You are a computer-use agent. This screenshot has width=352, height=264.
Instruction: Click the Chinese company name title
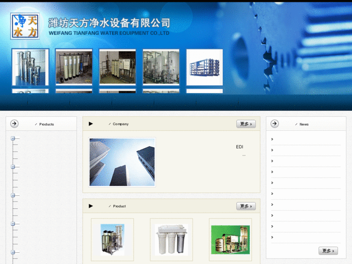pos(109,23)
